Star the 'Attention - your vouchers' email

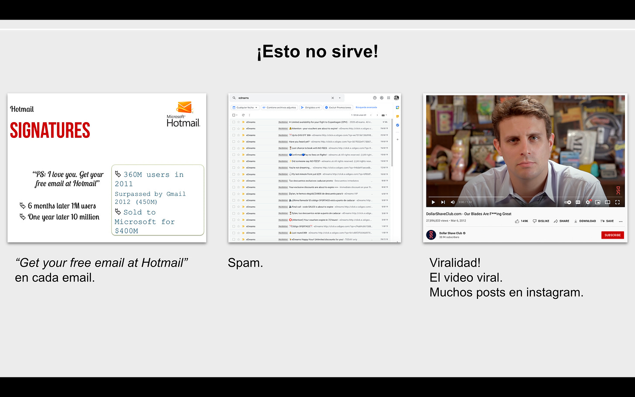coord(239,129)
